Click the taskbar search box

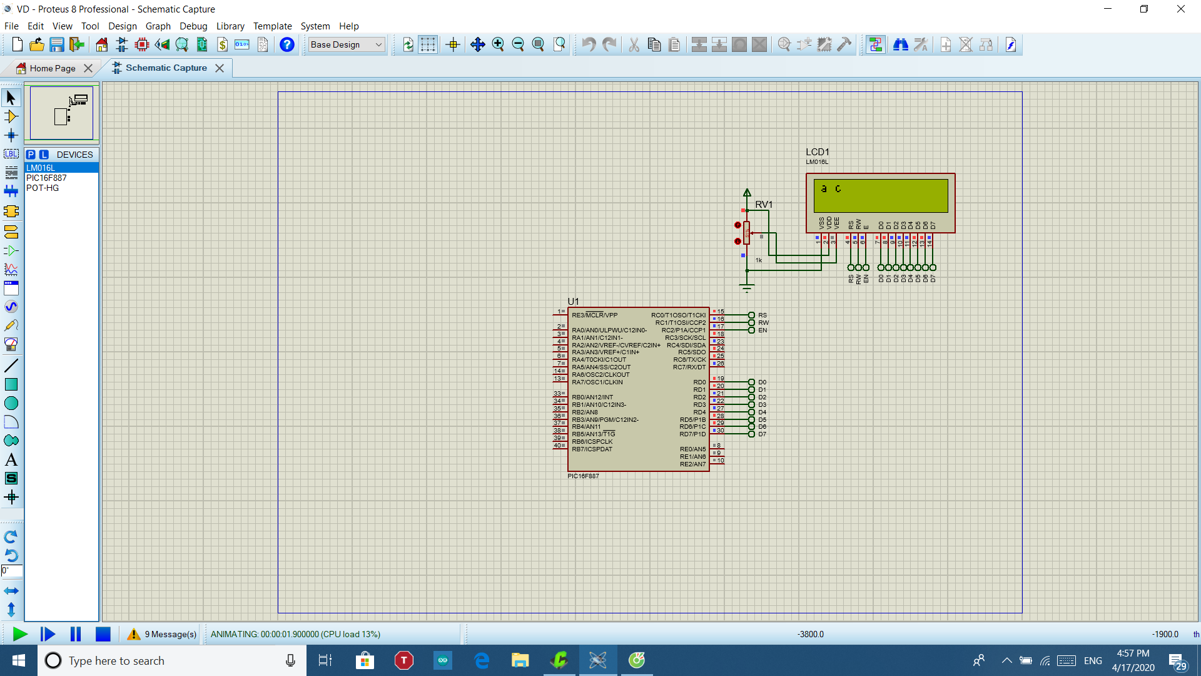171,660
